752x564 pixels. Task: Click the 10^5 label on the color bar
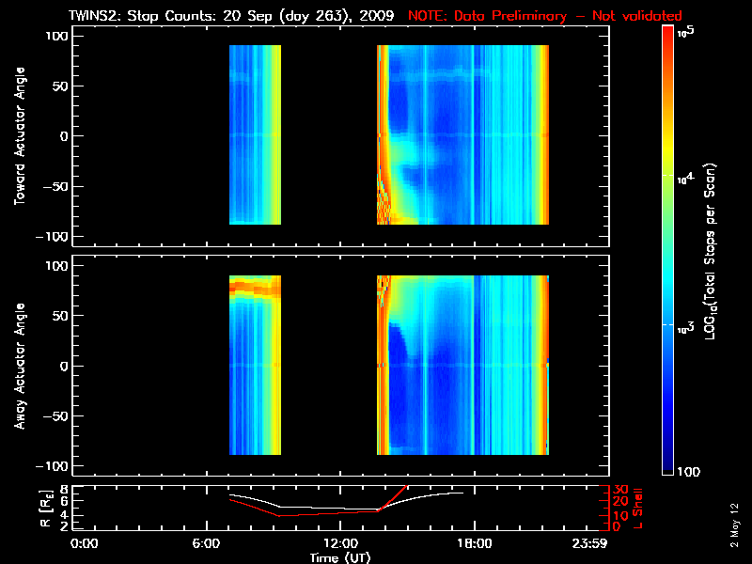(686, 32)
